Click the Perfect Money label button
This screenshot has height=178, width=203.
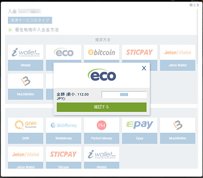101,138
